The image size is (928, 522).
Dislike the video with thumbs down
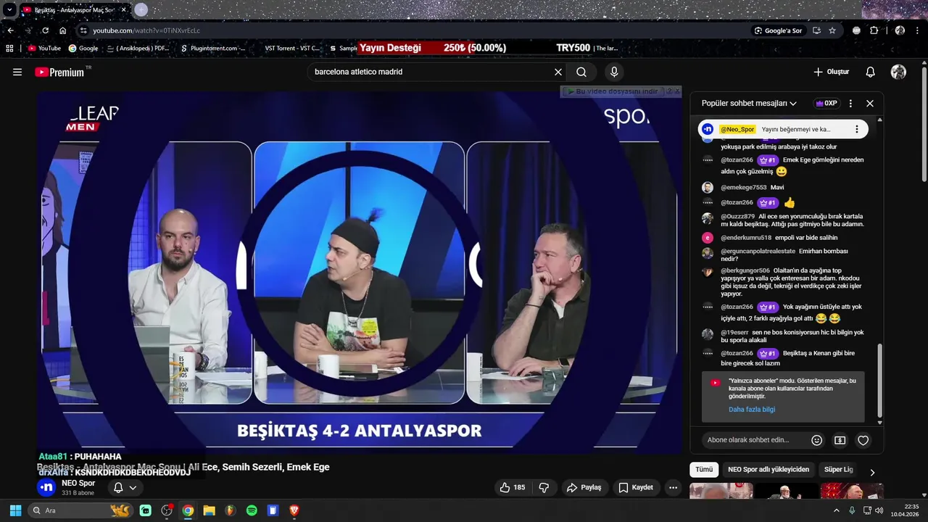[544, 487]
